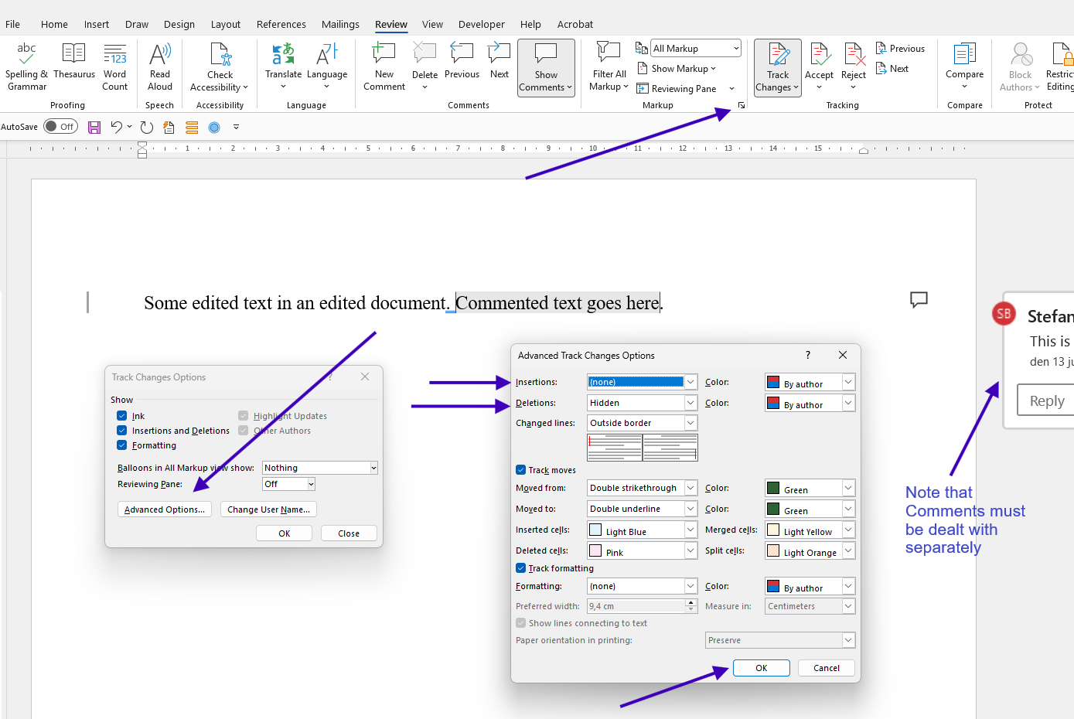Click the Compare documents icon
This screenshot has width=1074, height=719.
964,54
